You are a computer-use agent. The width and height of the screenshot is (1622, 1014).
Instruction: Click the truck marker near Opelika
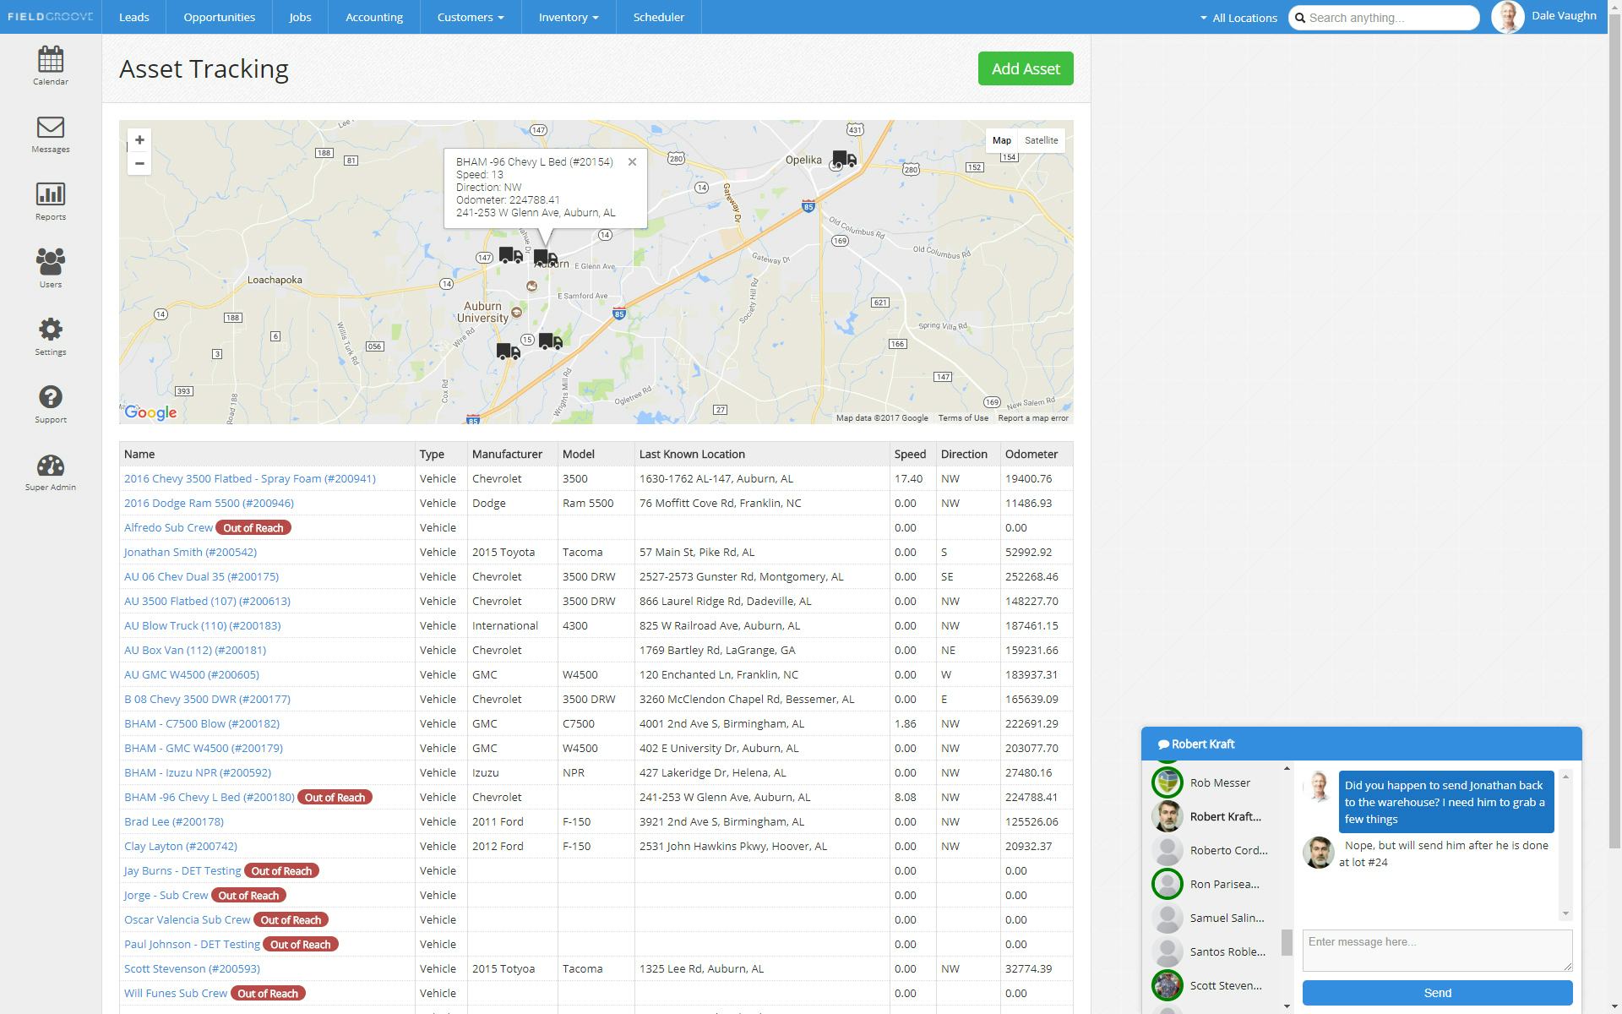click(x=844, y=159)
